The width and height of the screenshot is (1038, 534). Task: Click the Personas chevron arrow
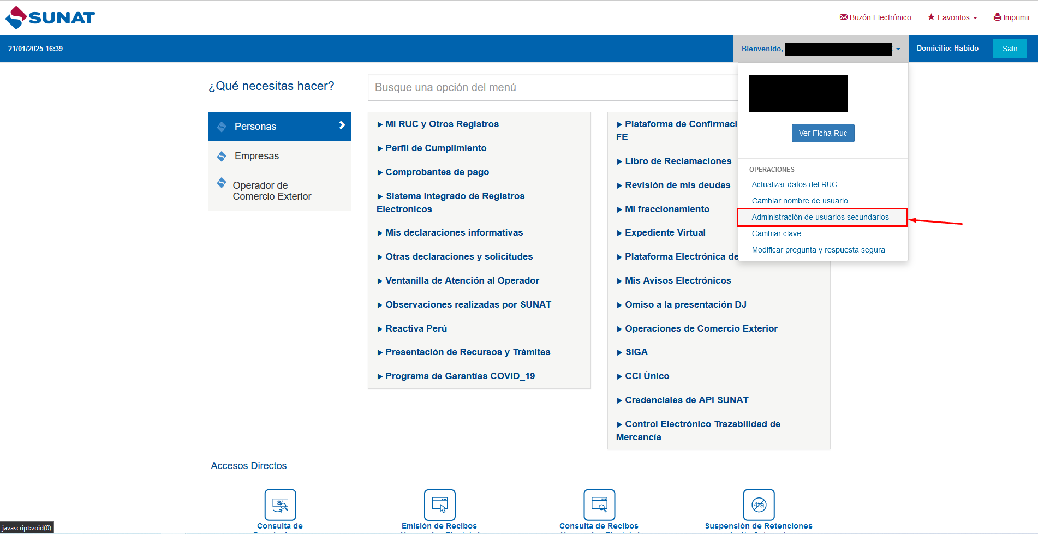pyautogui.click(x=342, y=125)
